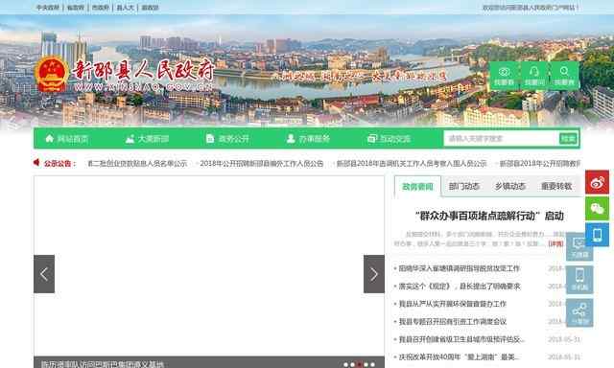Open the eye-icon '我要看' green button
This screenshot has height=368, width=614.
504,76
